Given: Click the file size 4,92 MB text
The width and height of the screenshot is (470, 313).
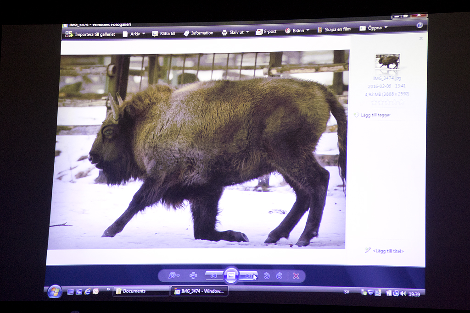Looking at the screenshot, I should 373,94.
